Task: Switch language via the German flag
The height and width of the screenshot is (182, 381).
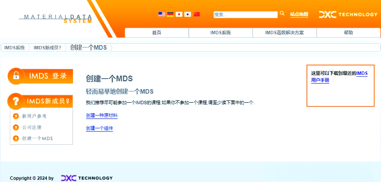Action: tap(170, 14)
